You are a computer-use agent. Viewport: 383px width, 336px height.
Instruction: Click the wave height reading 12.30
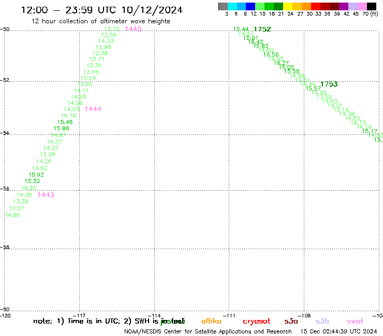[x=94, y=66]
